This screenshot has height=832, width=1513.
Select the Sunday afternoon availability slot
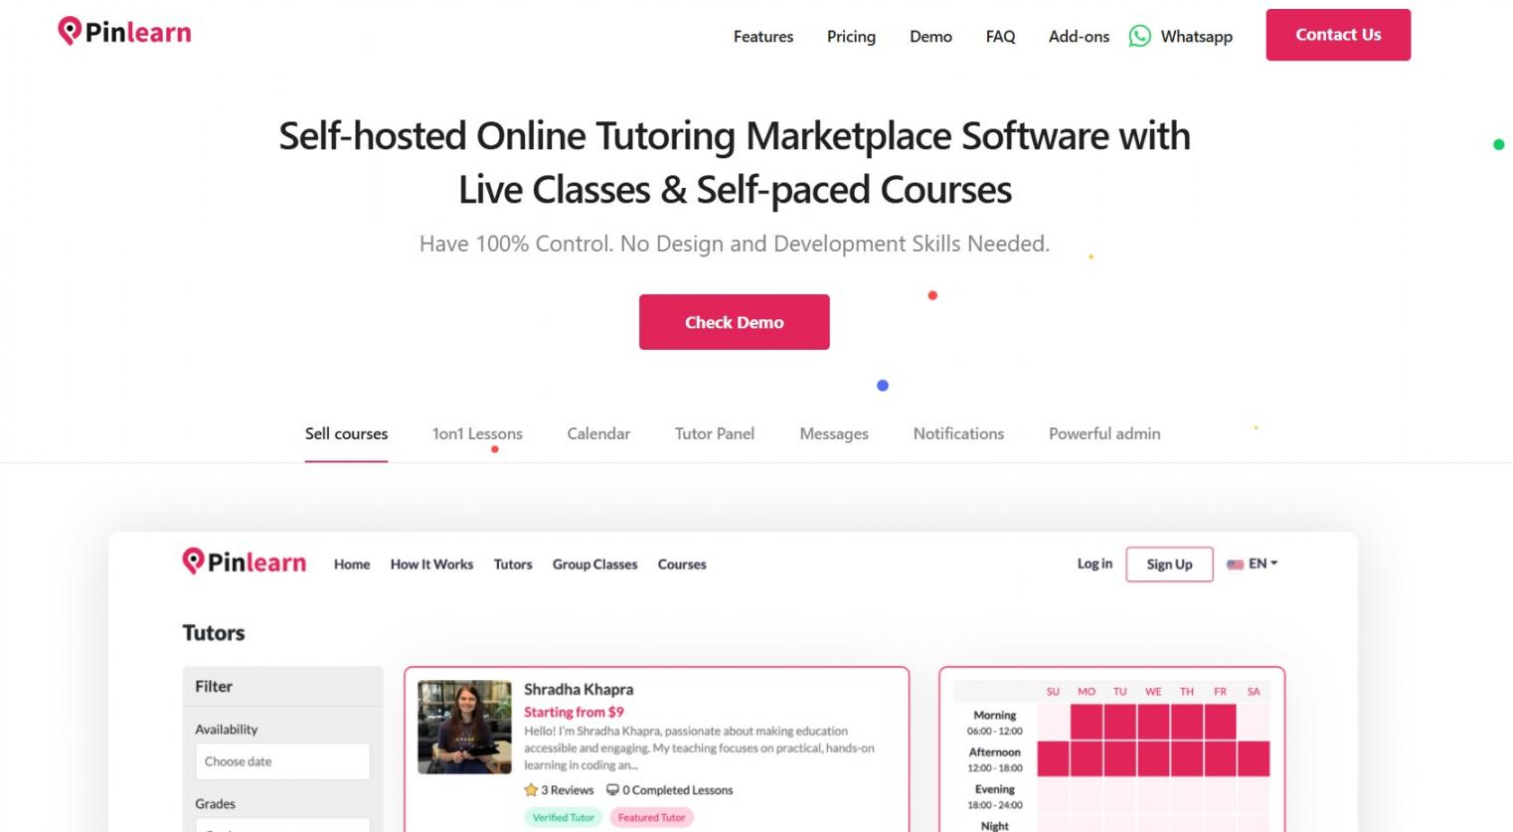coord(1053,758)
